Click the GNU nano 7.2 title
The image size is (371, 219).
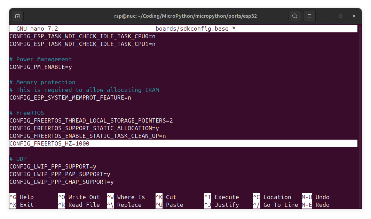coord(37,29)
